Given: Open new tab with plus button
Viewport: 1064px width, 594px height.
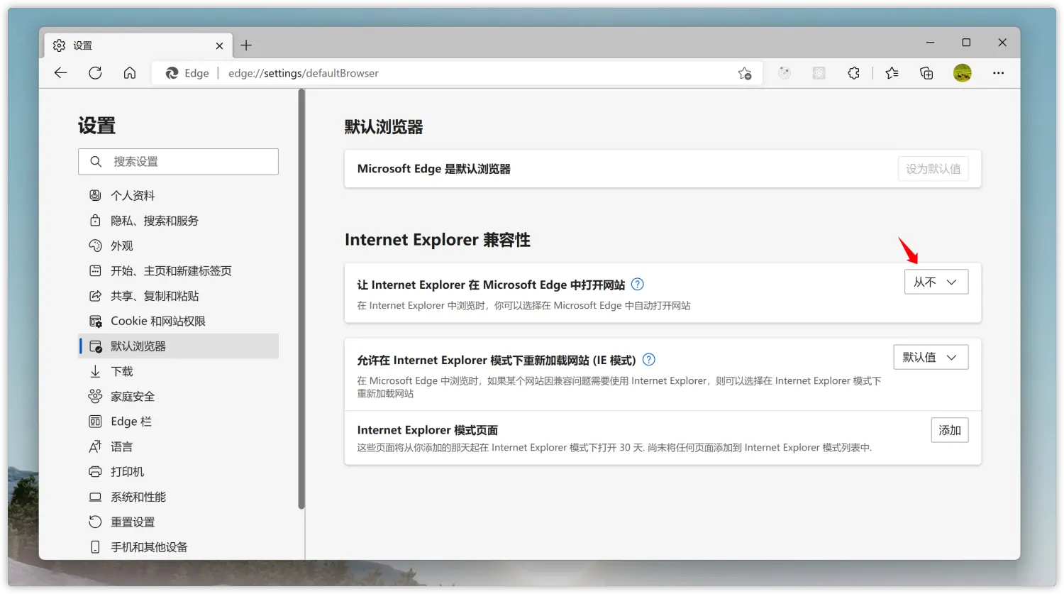Looking at the screenshot, I should point(246,45).
